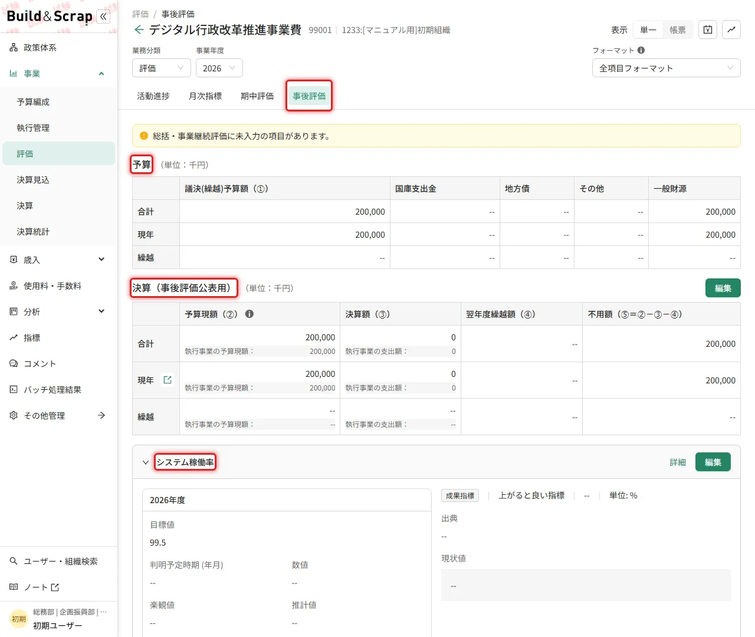Click the 上がると良い指標 label
755x637 pixels.
point(531,495)
